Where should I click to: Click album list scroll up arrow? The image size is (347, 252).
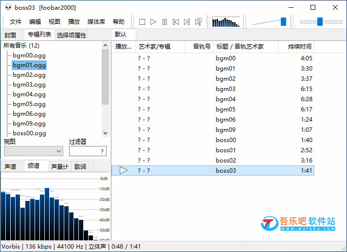(x=105, y=45)
